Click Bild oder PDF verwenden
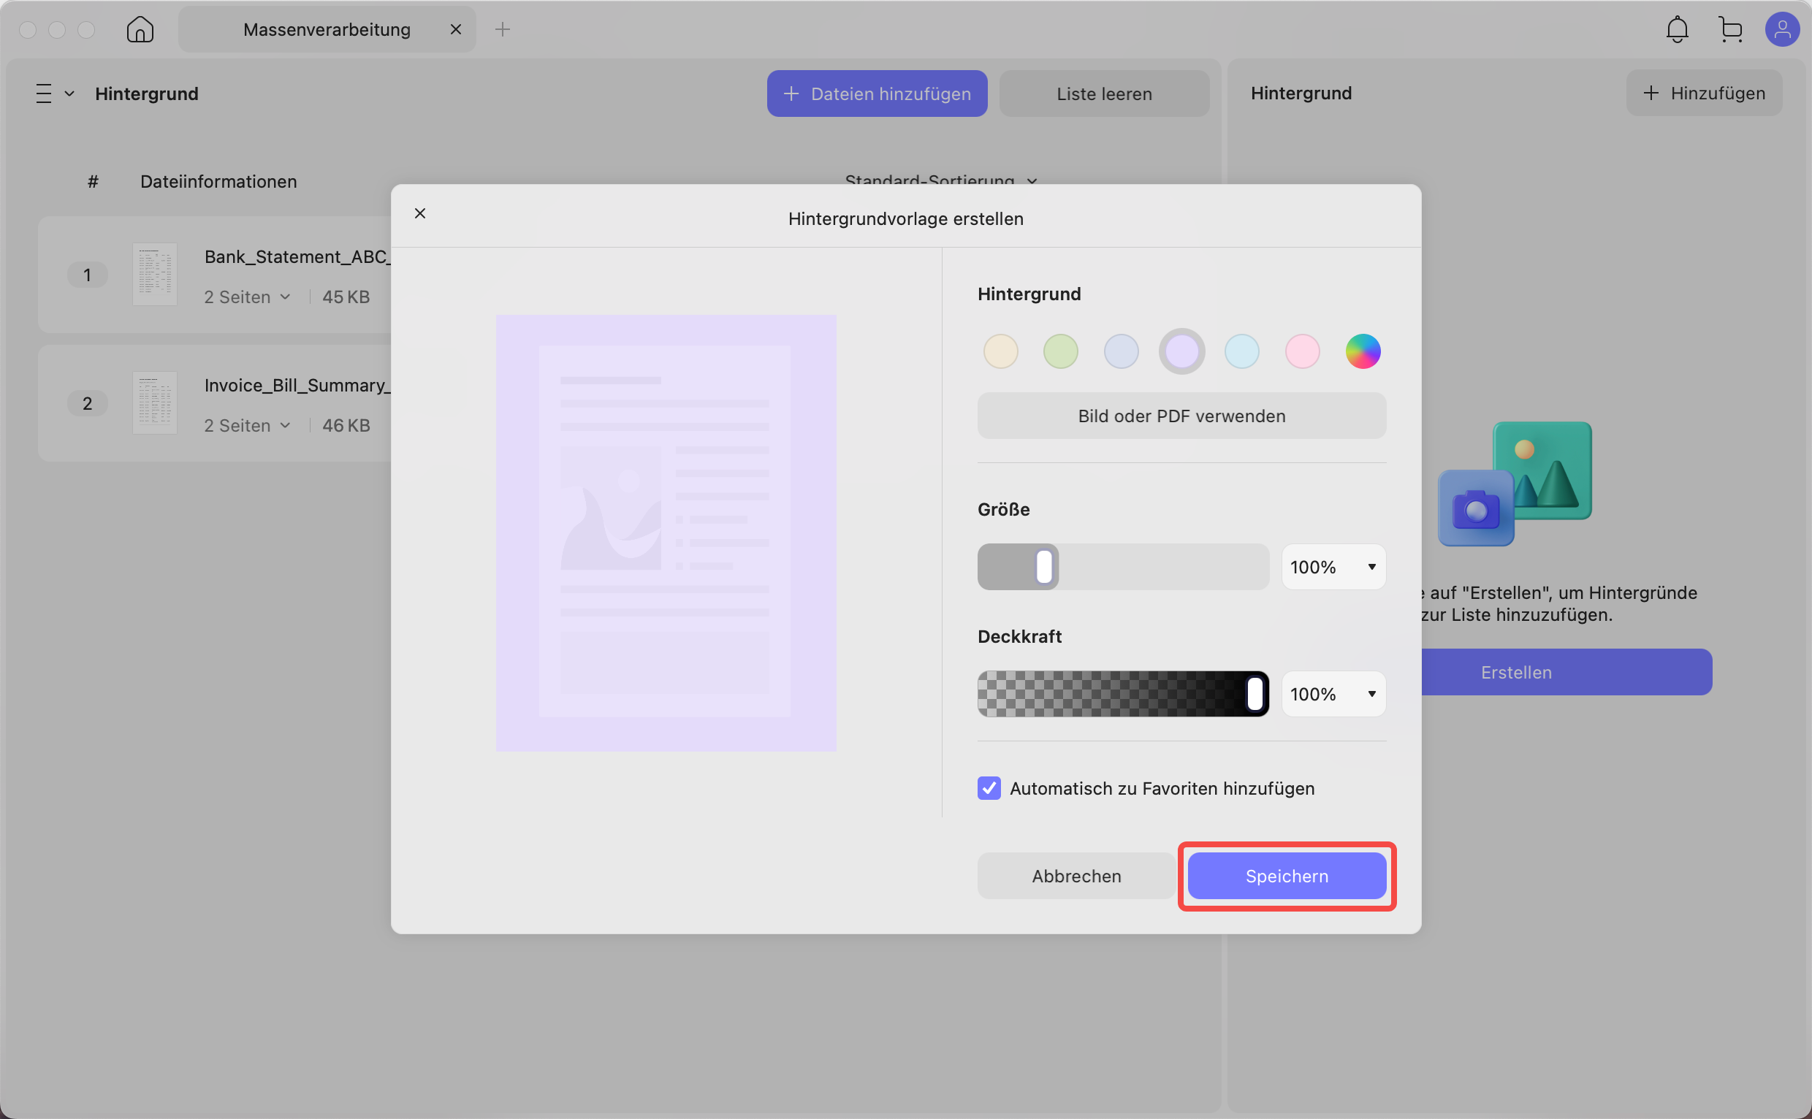The image size is (1812, 1119). pyautogui.click(x=1181, y=416)
